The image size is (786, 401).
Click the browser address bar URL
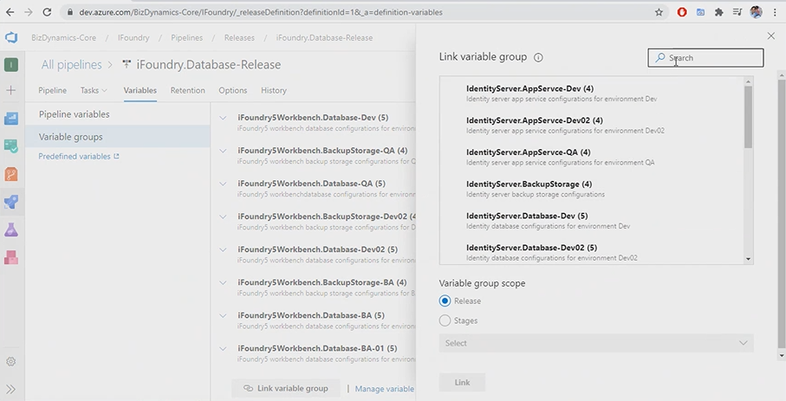click(x=261, y=12)
